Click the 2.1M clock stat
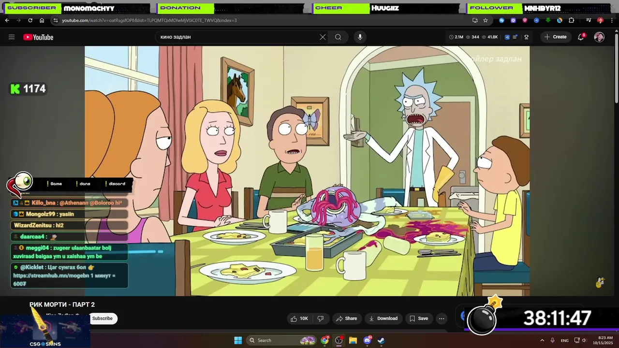Viewport: 619px width, 348px height. click(x=456, y=37)
